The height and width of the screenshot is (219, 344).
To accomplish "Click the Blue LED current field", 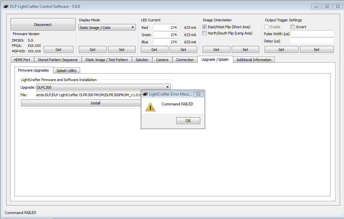I will 165,42.
